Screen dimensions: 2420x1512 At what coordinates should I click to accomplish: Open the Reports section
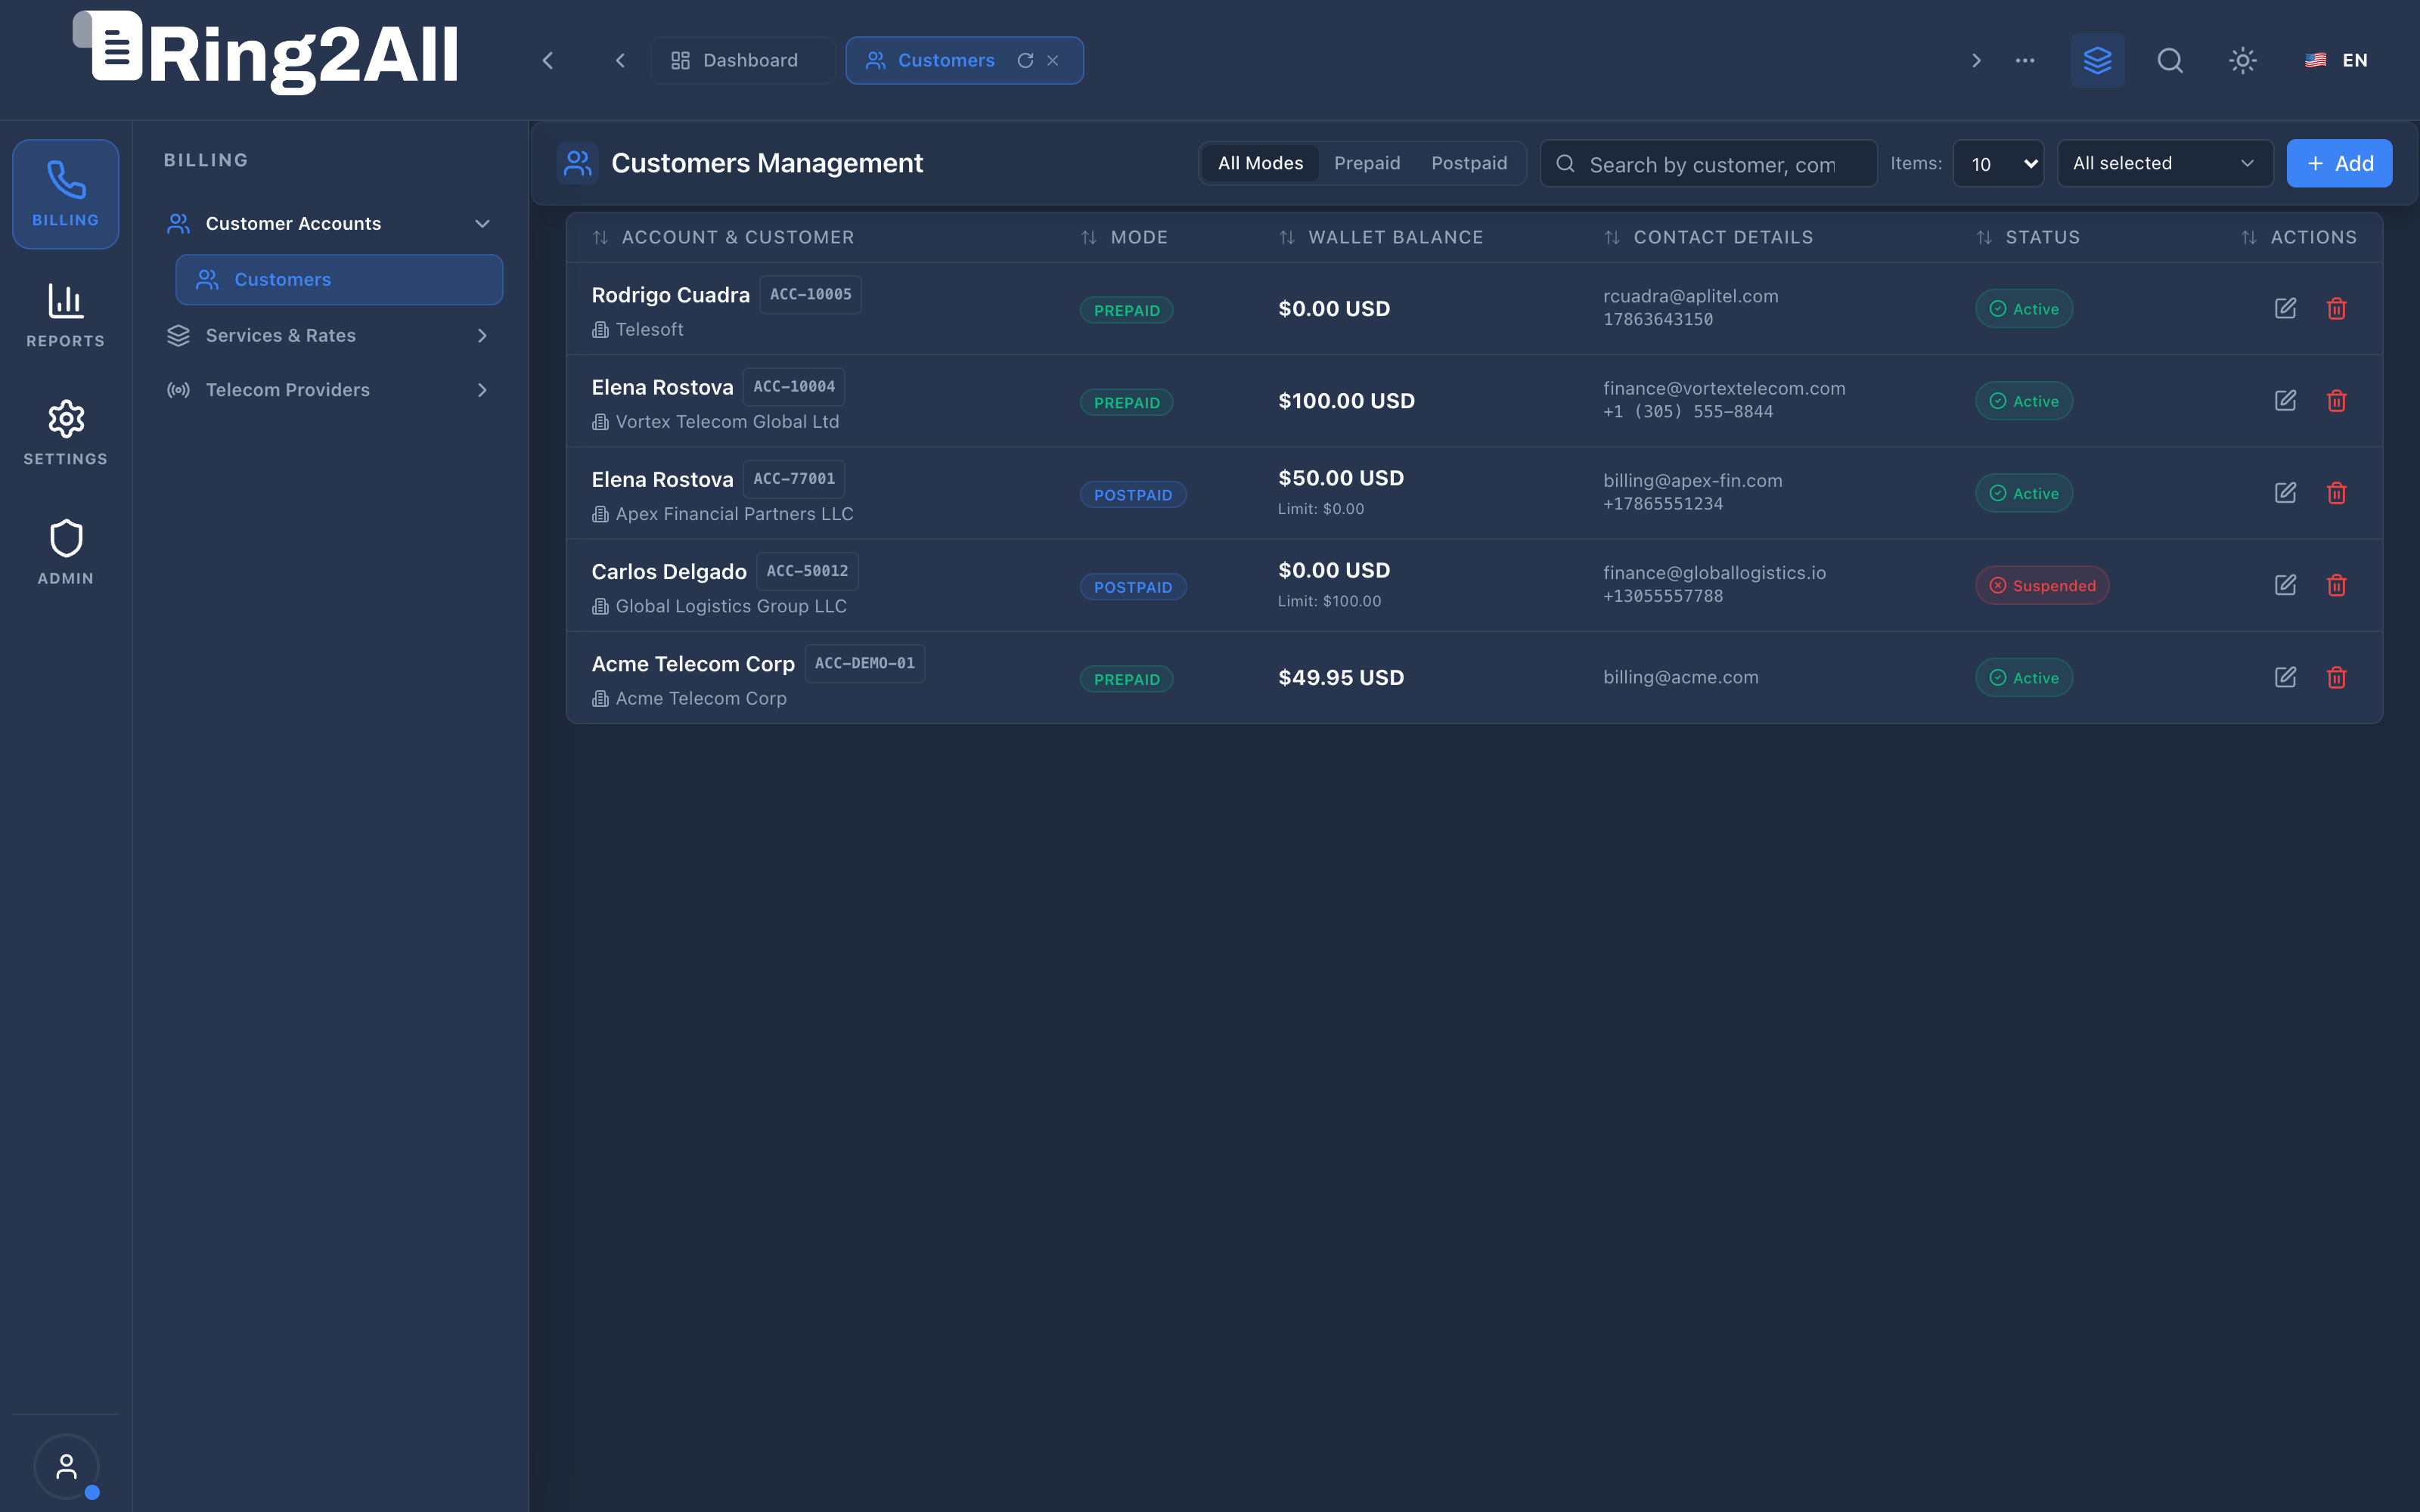click(x=65, y=315)
